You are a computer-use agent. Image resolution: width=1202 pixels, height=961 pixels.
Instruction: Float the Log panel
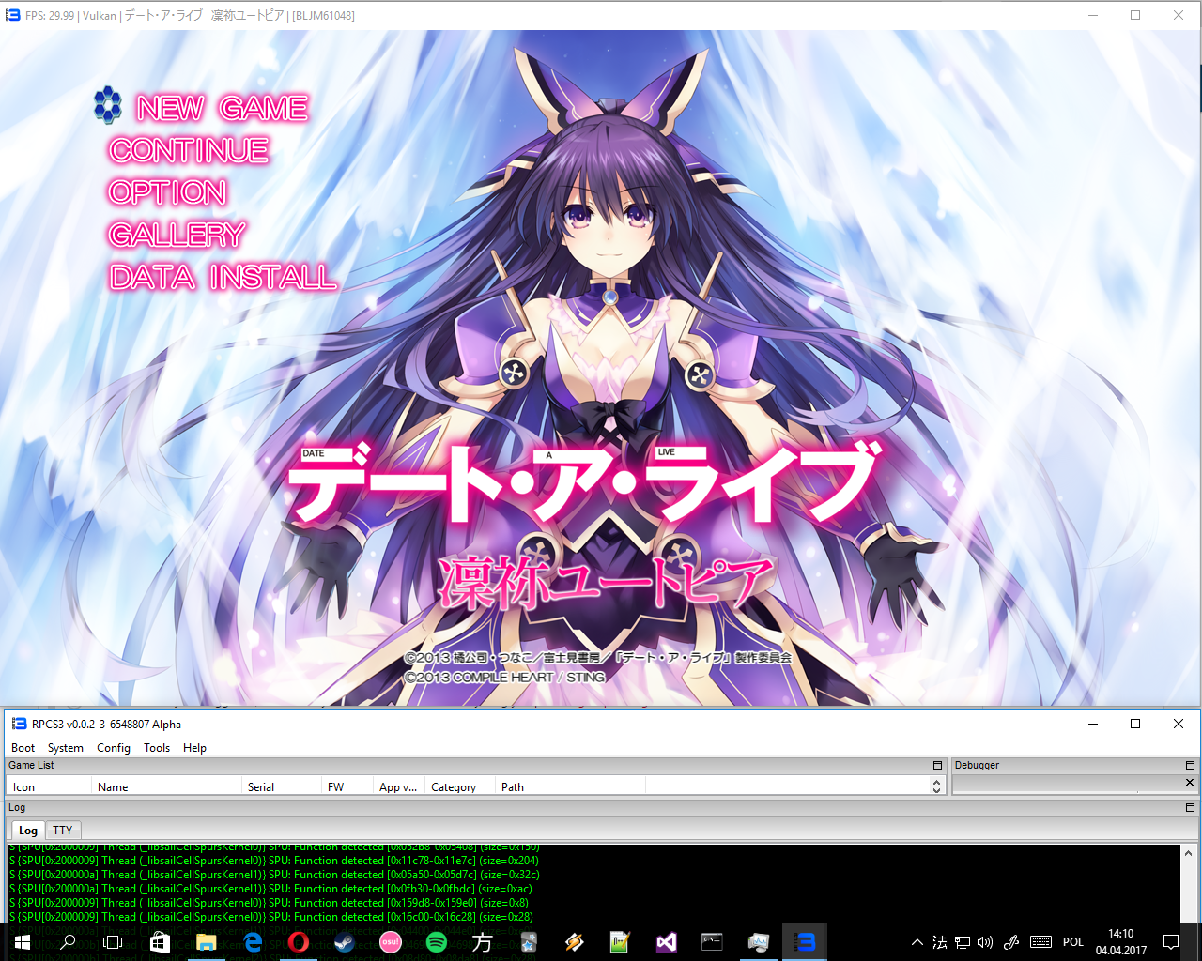click(x=1190, y=808)
